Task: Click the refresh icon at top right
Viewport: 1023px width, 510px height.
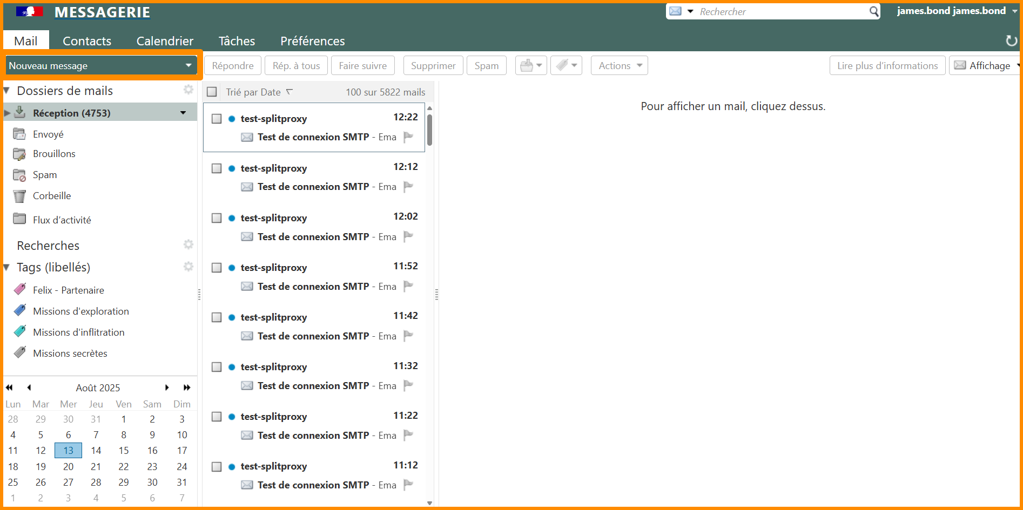Action: pos(1011,41)
